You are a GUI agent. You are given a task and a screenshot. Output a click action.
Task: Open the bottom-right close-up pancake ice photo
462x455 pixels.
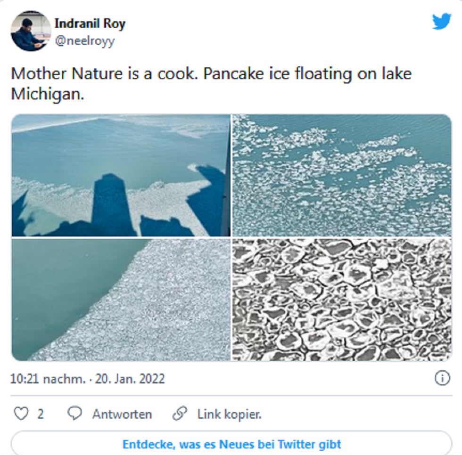point(342,300)
